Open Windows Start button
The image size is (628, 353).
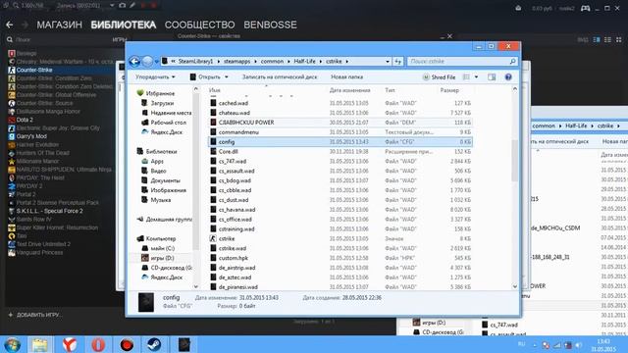pyautogui.click(x=13, y=344)
